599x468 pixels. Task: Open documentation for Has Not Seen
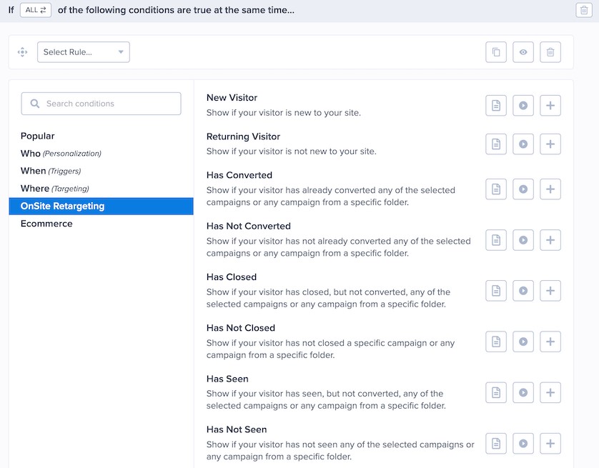coord(496,443)
